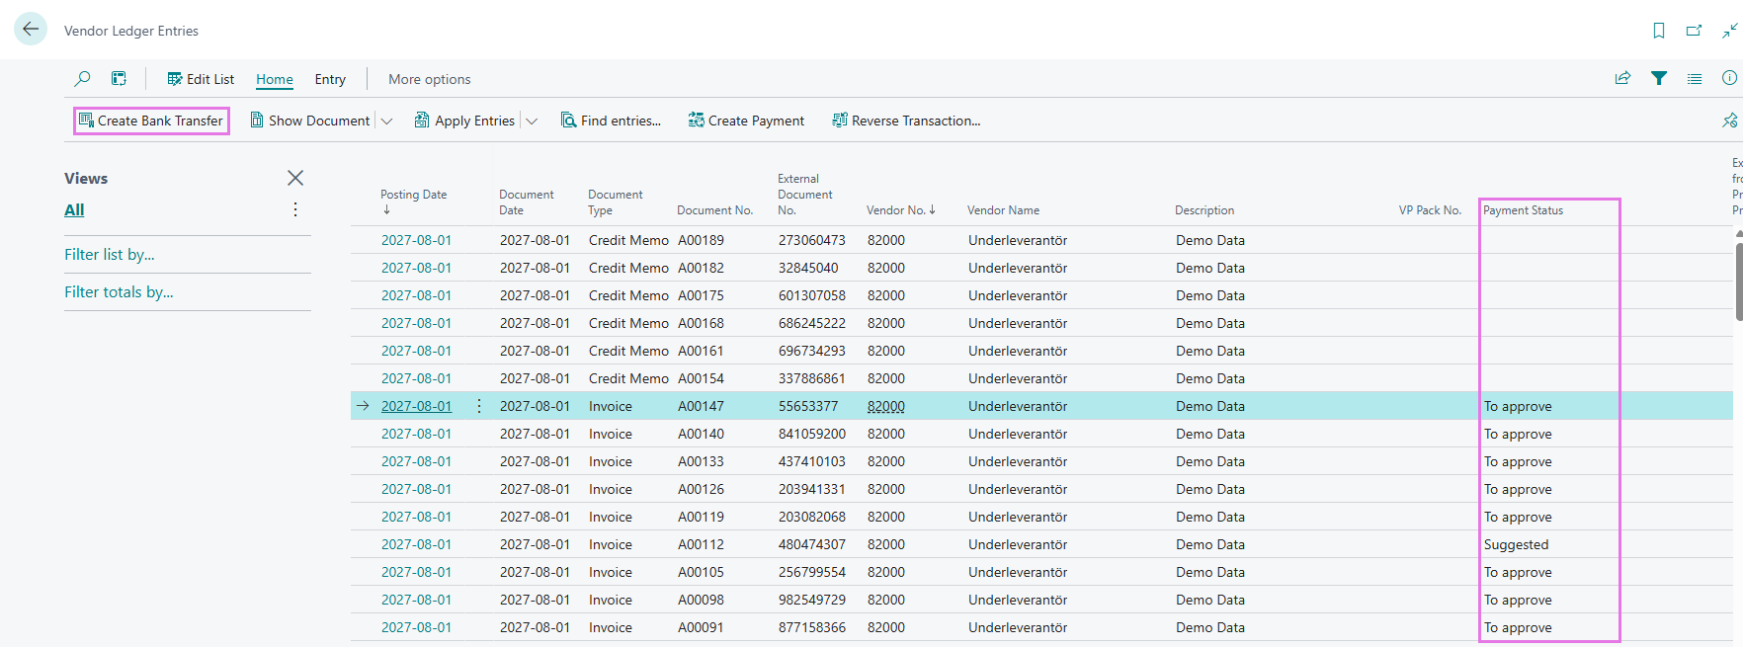The width and height of the screenshot is (1743, 647).
Task: Click the pin action bar icon
Action: pos(1729,121)
